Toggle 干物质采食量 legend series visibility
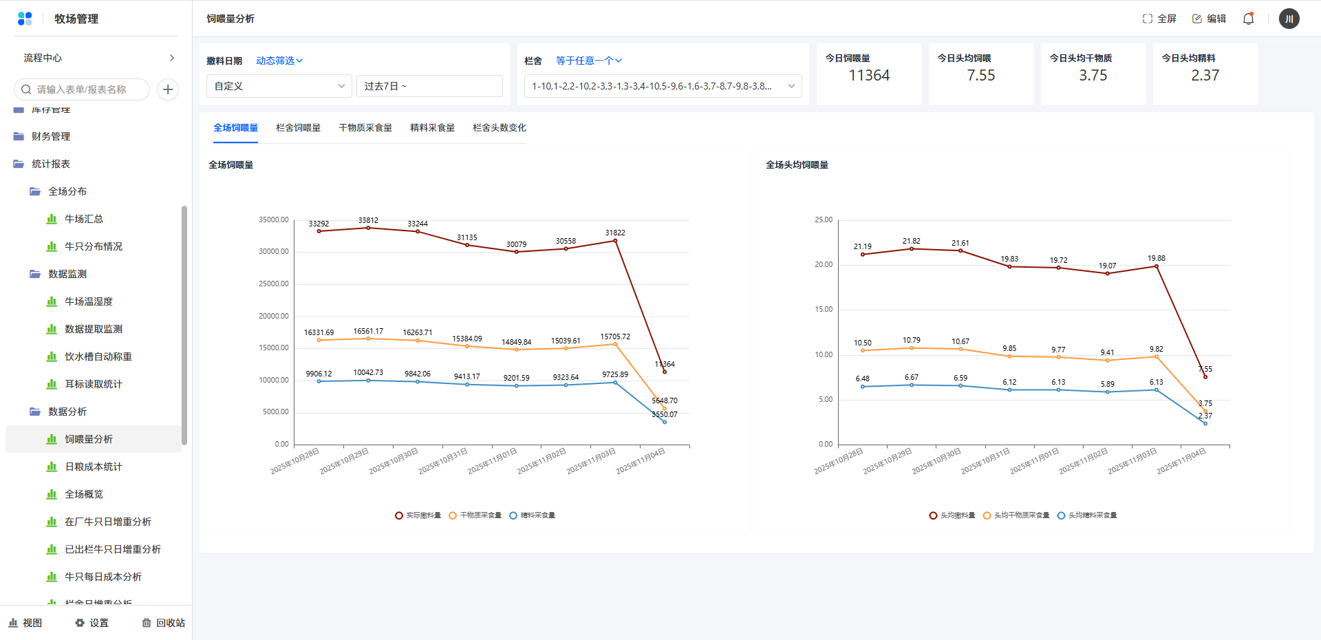1321x640 pixels. pyautogui.click(x=475, y=515)
